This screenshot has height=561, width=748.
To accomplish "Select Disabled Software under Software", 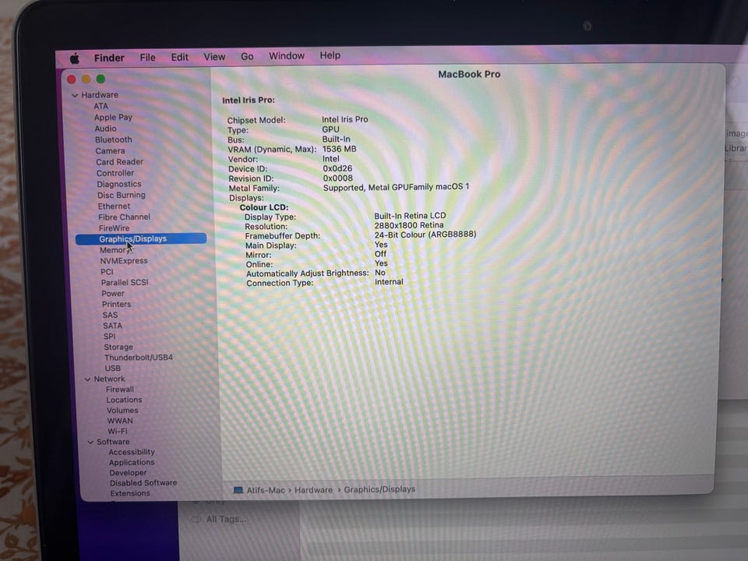I will coord(143,483).
